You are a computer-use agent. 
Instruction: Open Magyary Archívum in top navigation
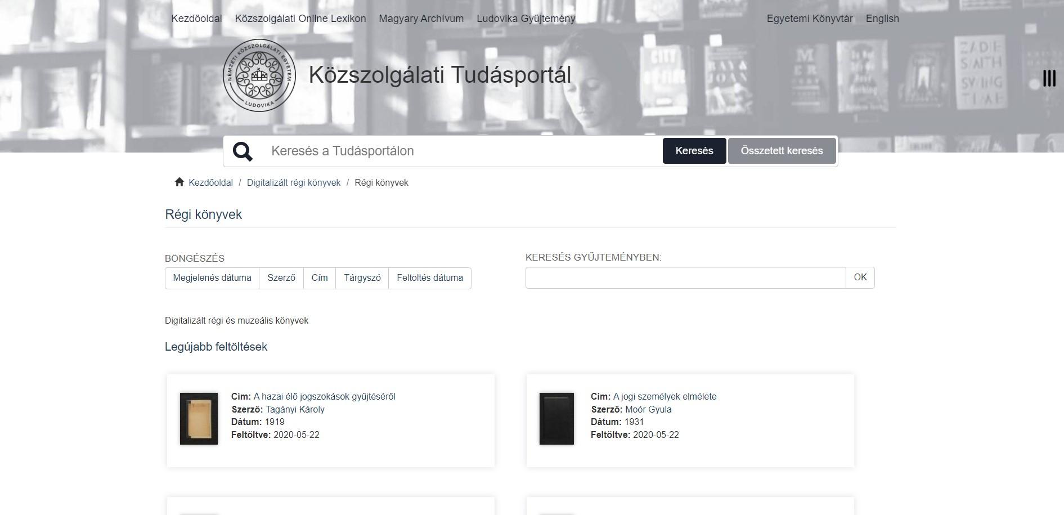421,19
